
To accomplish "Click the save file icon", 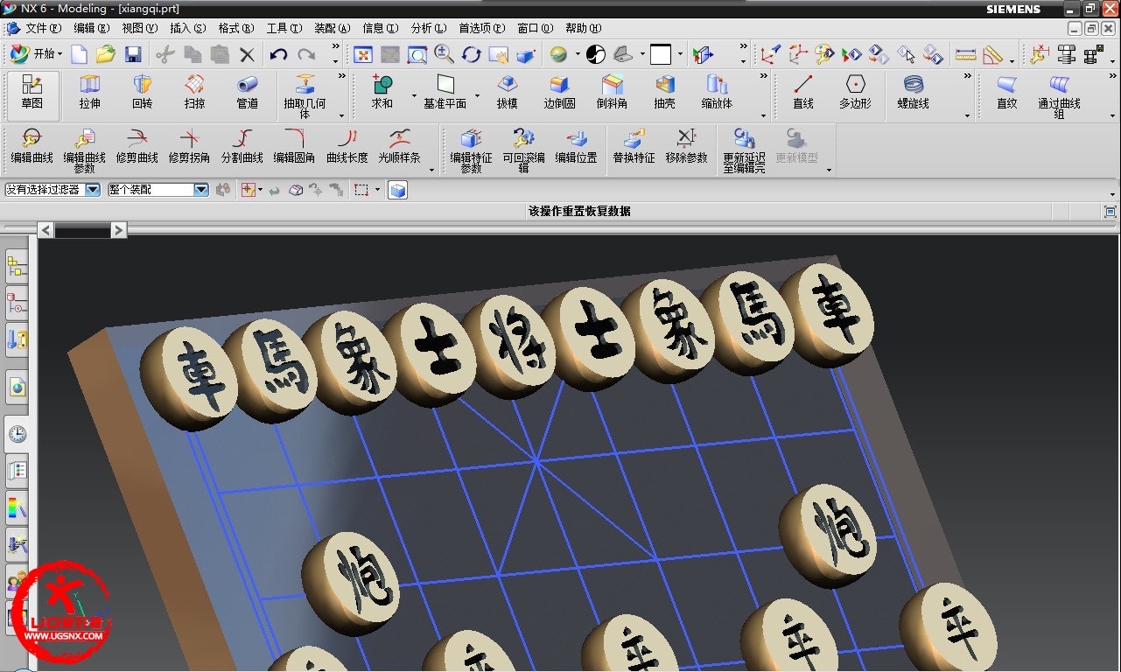I will click(133, 54).
